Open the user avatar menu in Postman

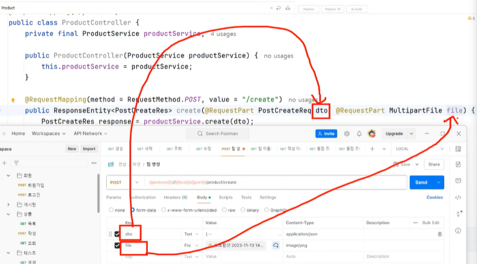[x=372, y=133]
